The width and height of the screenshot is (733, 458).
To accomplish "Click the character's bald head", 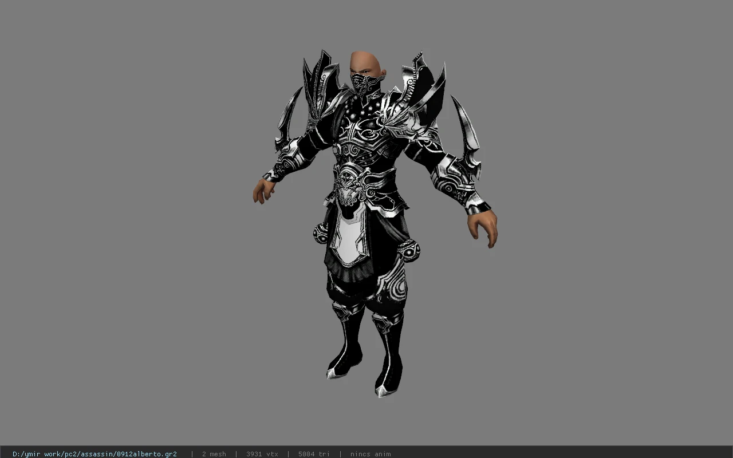I will [366, 62].
